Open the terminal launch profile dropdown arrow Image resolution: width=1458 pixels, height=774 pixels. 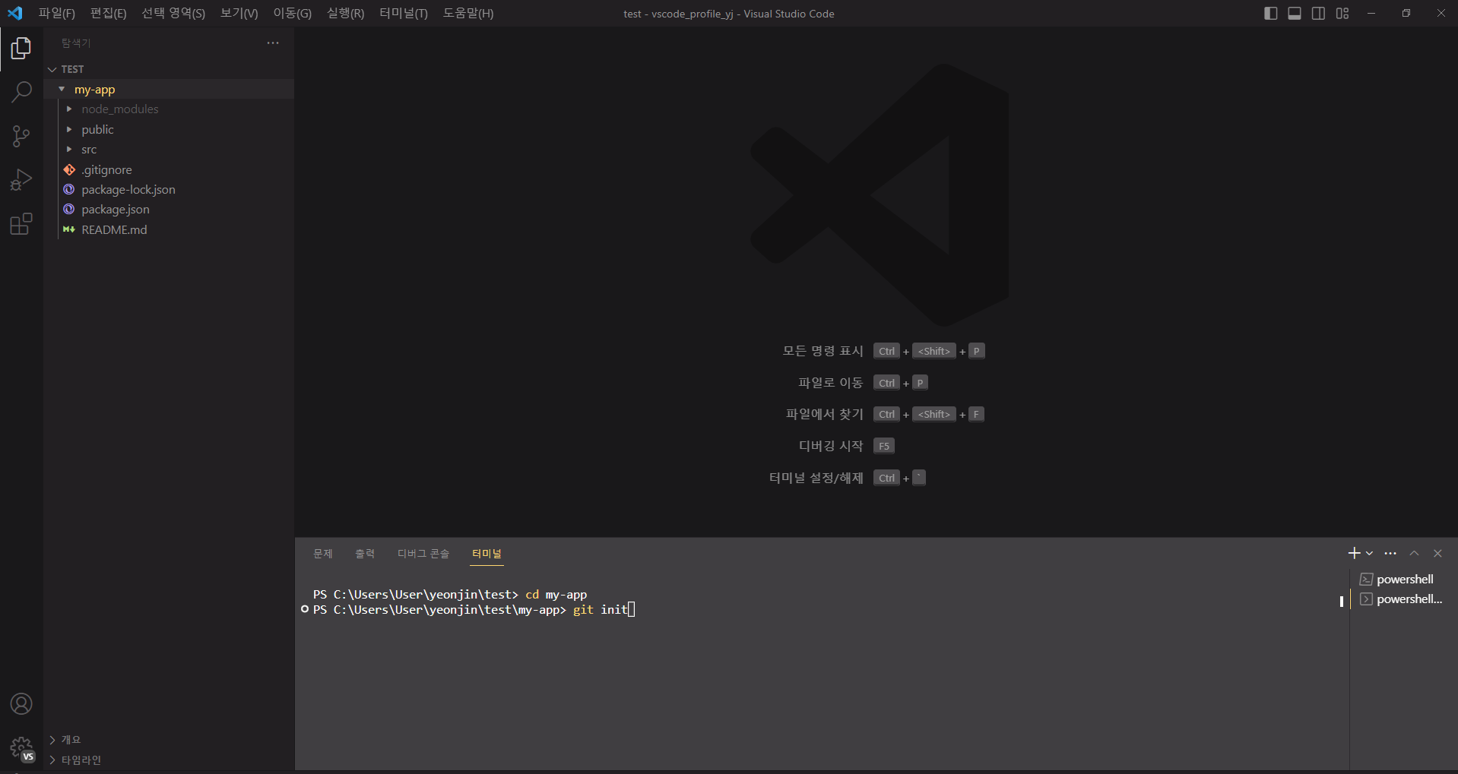1370,553
